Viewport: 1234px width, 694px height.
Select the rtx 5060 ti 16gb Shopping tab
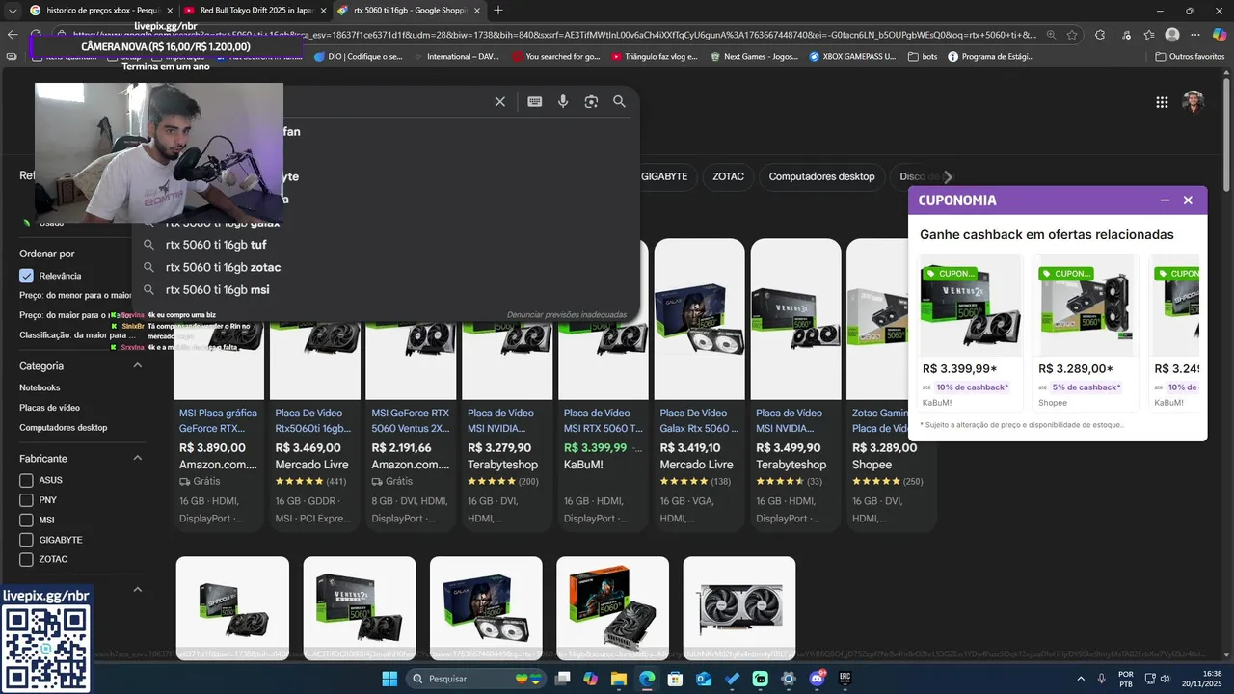[x=409, y=11]
